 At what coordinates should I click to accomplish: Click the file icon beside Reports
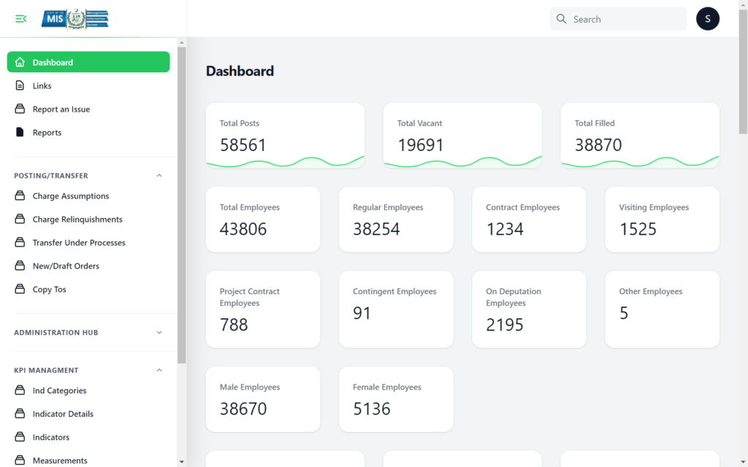pyautogui.click(x=20, y=133)
